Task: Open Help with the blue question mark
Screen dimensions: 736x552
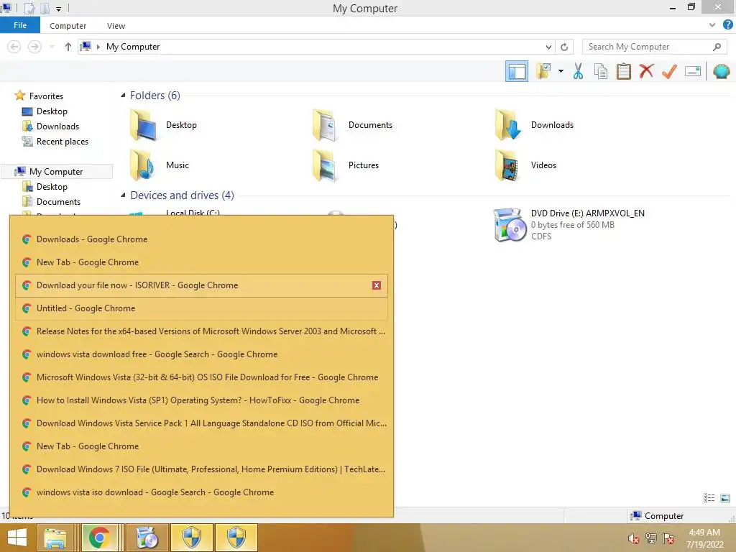Action: (728, 25)
